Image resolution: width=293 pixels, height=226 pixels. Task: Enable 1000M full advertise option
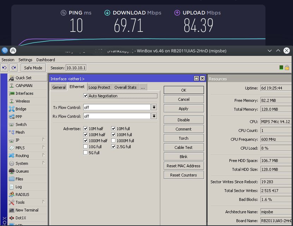113,140
